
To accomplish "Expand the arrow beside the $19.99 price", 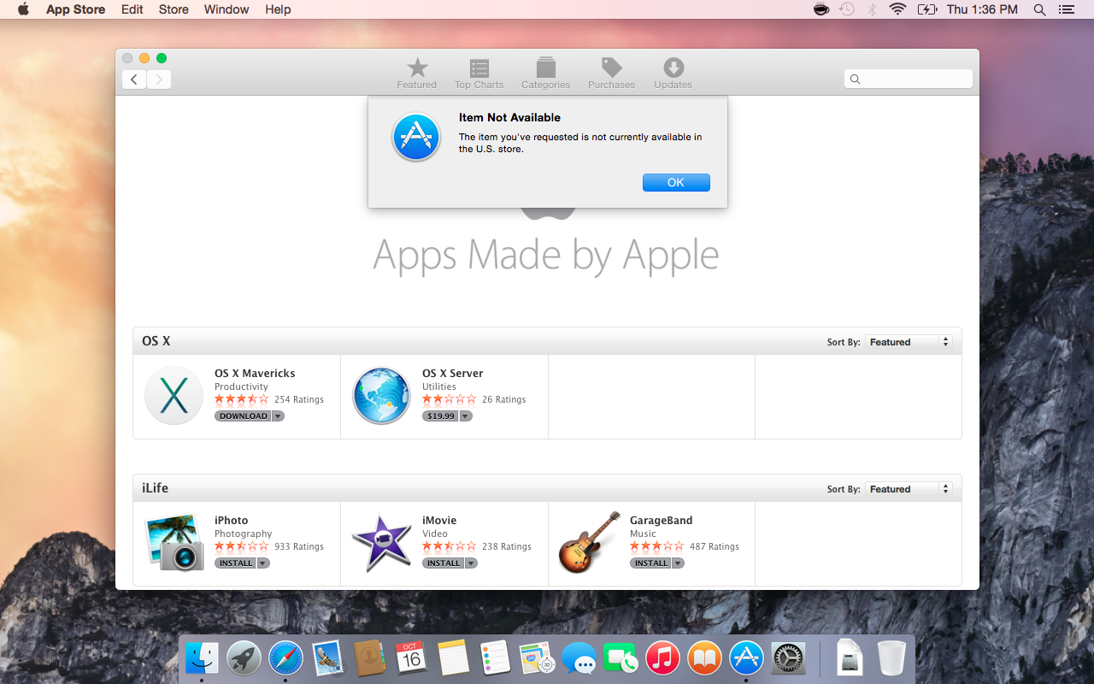I will [x=466, y=416].
